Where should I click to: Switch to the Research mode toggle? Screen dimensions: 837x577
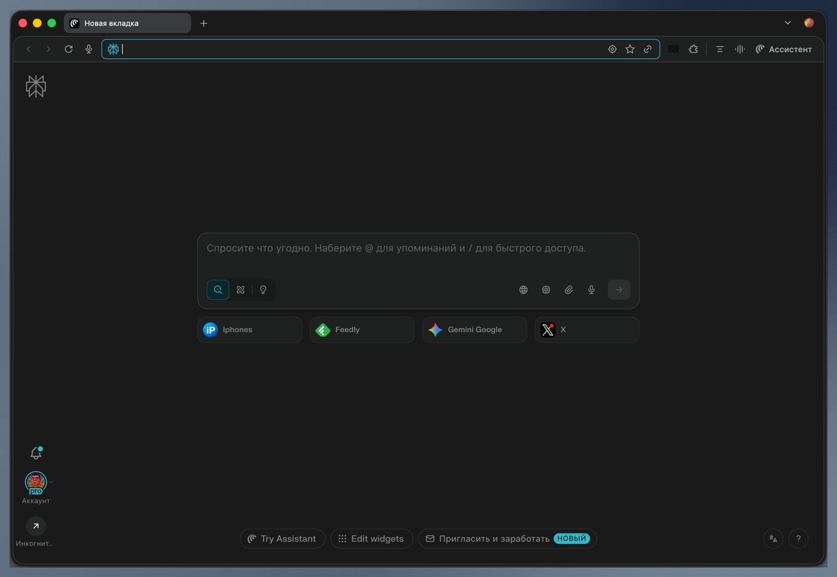pos(241,290)
